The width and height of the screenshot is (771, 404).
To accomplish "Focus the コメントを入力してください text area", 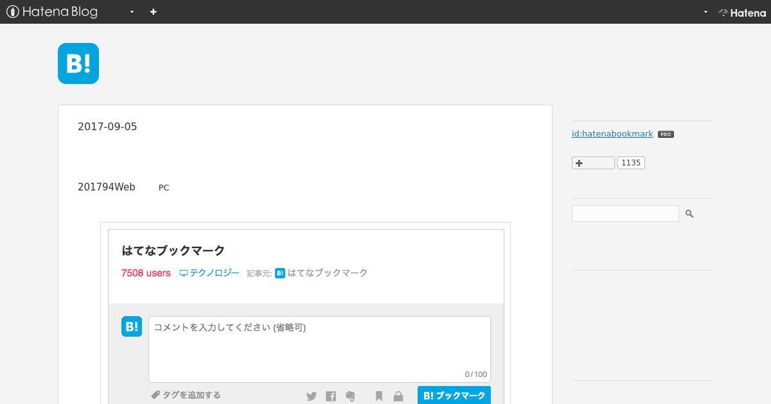I will (319, 349).
